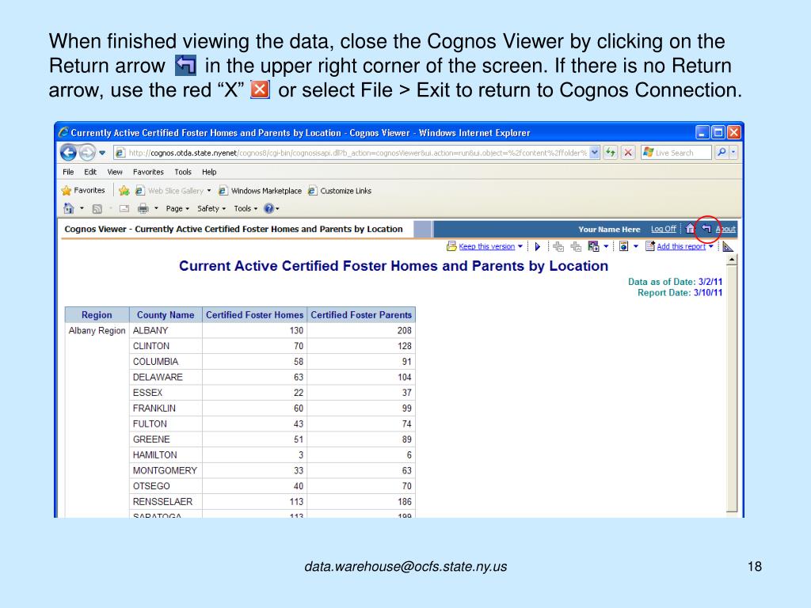811x608 pixels.
Task: Click the County Name column header
Action: (166, 315)
